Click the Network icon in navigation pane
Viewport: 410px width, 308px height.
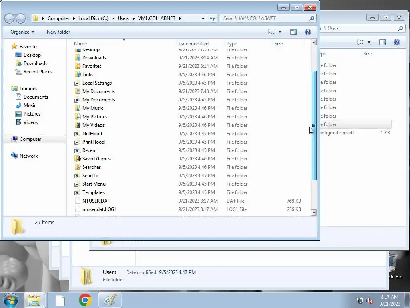tap(14, 156)
